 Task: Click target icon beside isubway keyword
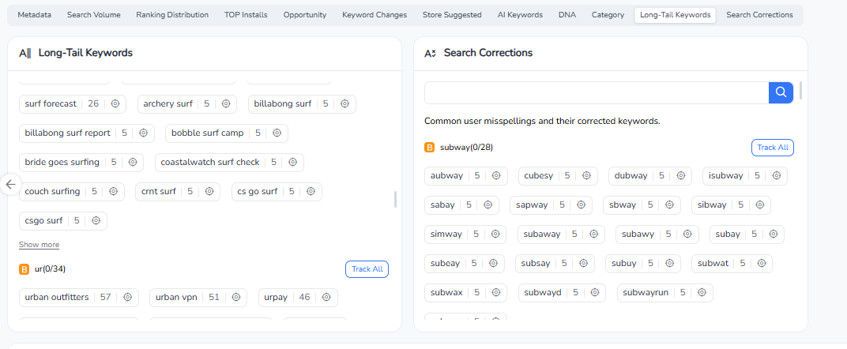pos(777,176)
